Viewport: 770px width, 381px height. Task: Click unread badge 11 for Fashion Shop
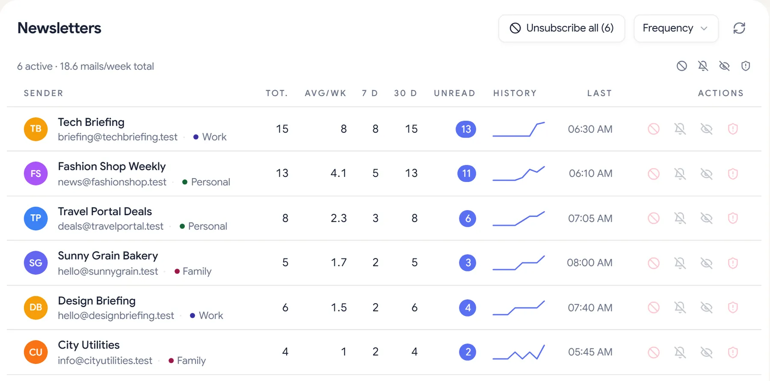[x=467, y=173]
